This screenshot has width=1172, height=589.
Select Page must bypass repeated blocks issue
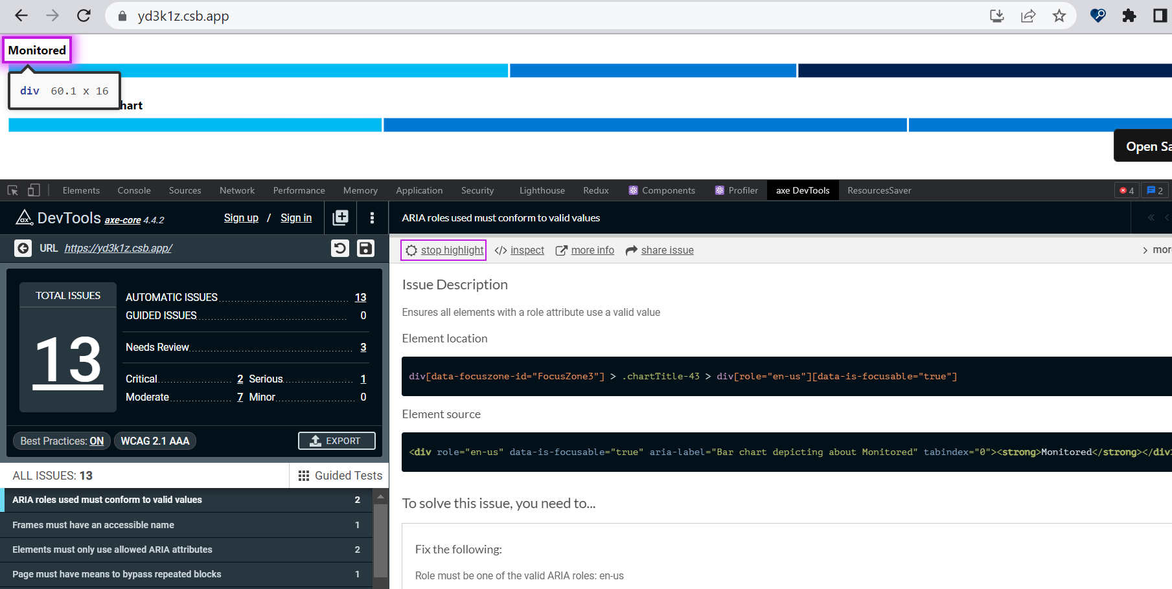point(186,574)
